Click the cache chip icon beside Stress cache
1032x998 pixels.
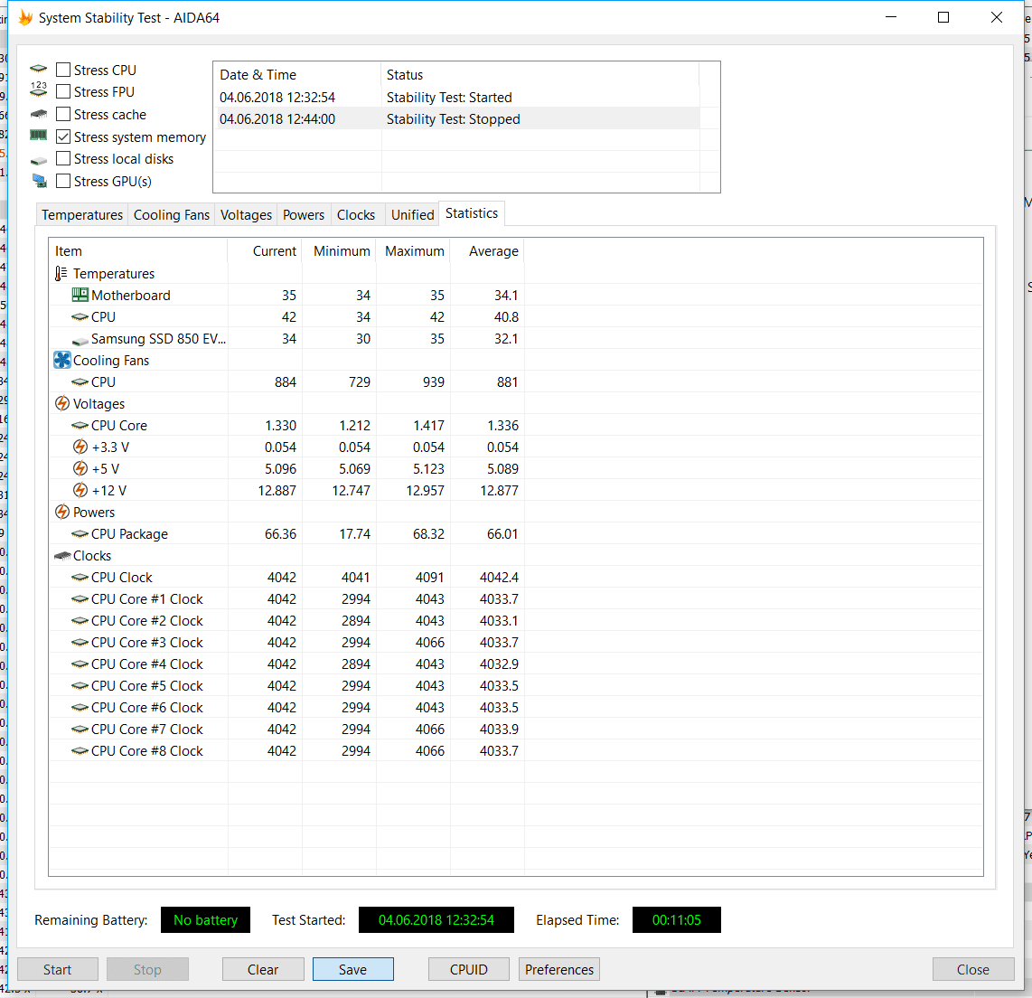tap(39, 114)
